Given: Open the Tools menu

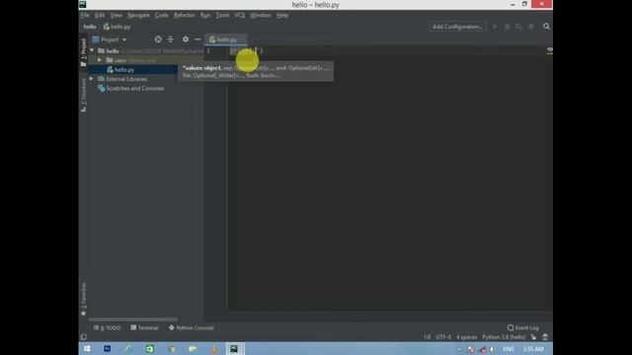Looking at the screenshot, I should 222,15.
